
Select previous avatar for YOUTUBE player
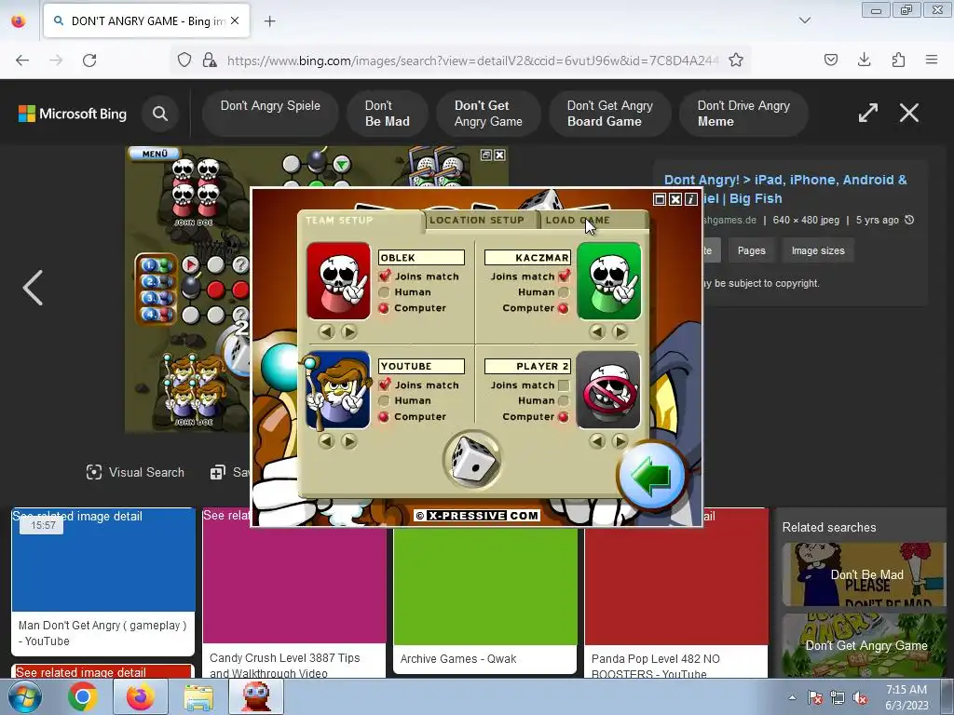pyautogui.click(x=326, y=441)
